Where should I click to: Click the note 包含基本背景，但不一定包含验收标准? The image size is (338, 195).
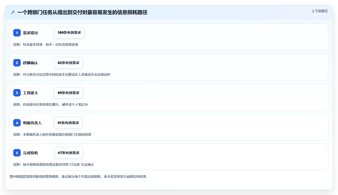[x=50, y=44]
